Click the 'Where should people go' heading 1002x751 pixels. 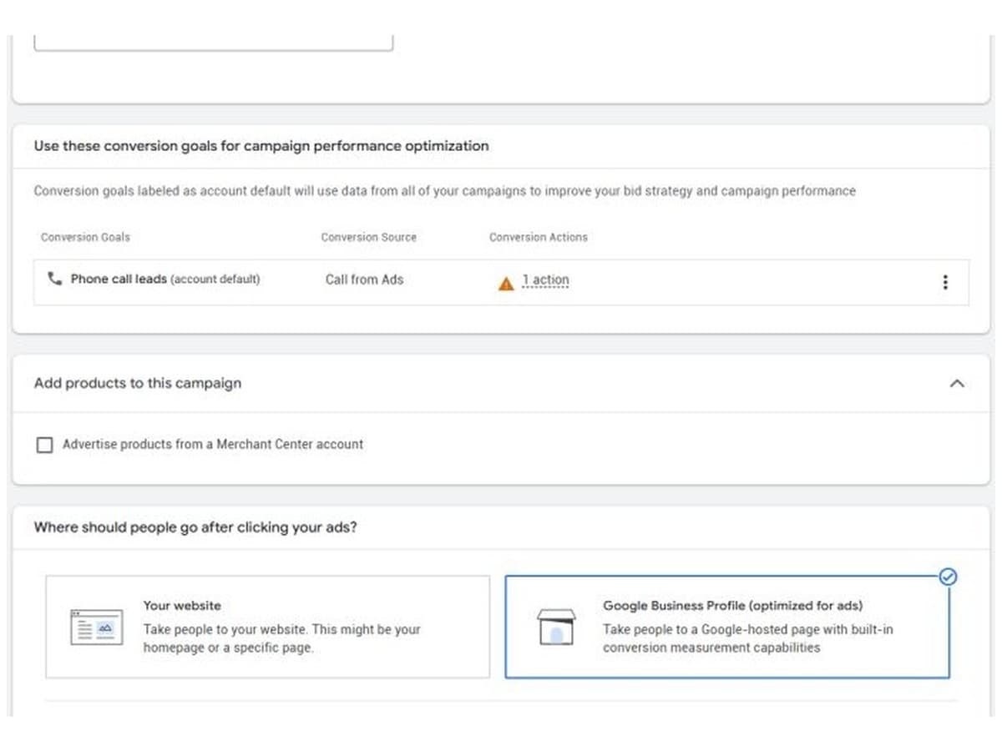click(x=195, y=527)
